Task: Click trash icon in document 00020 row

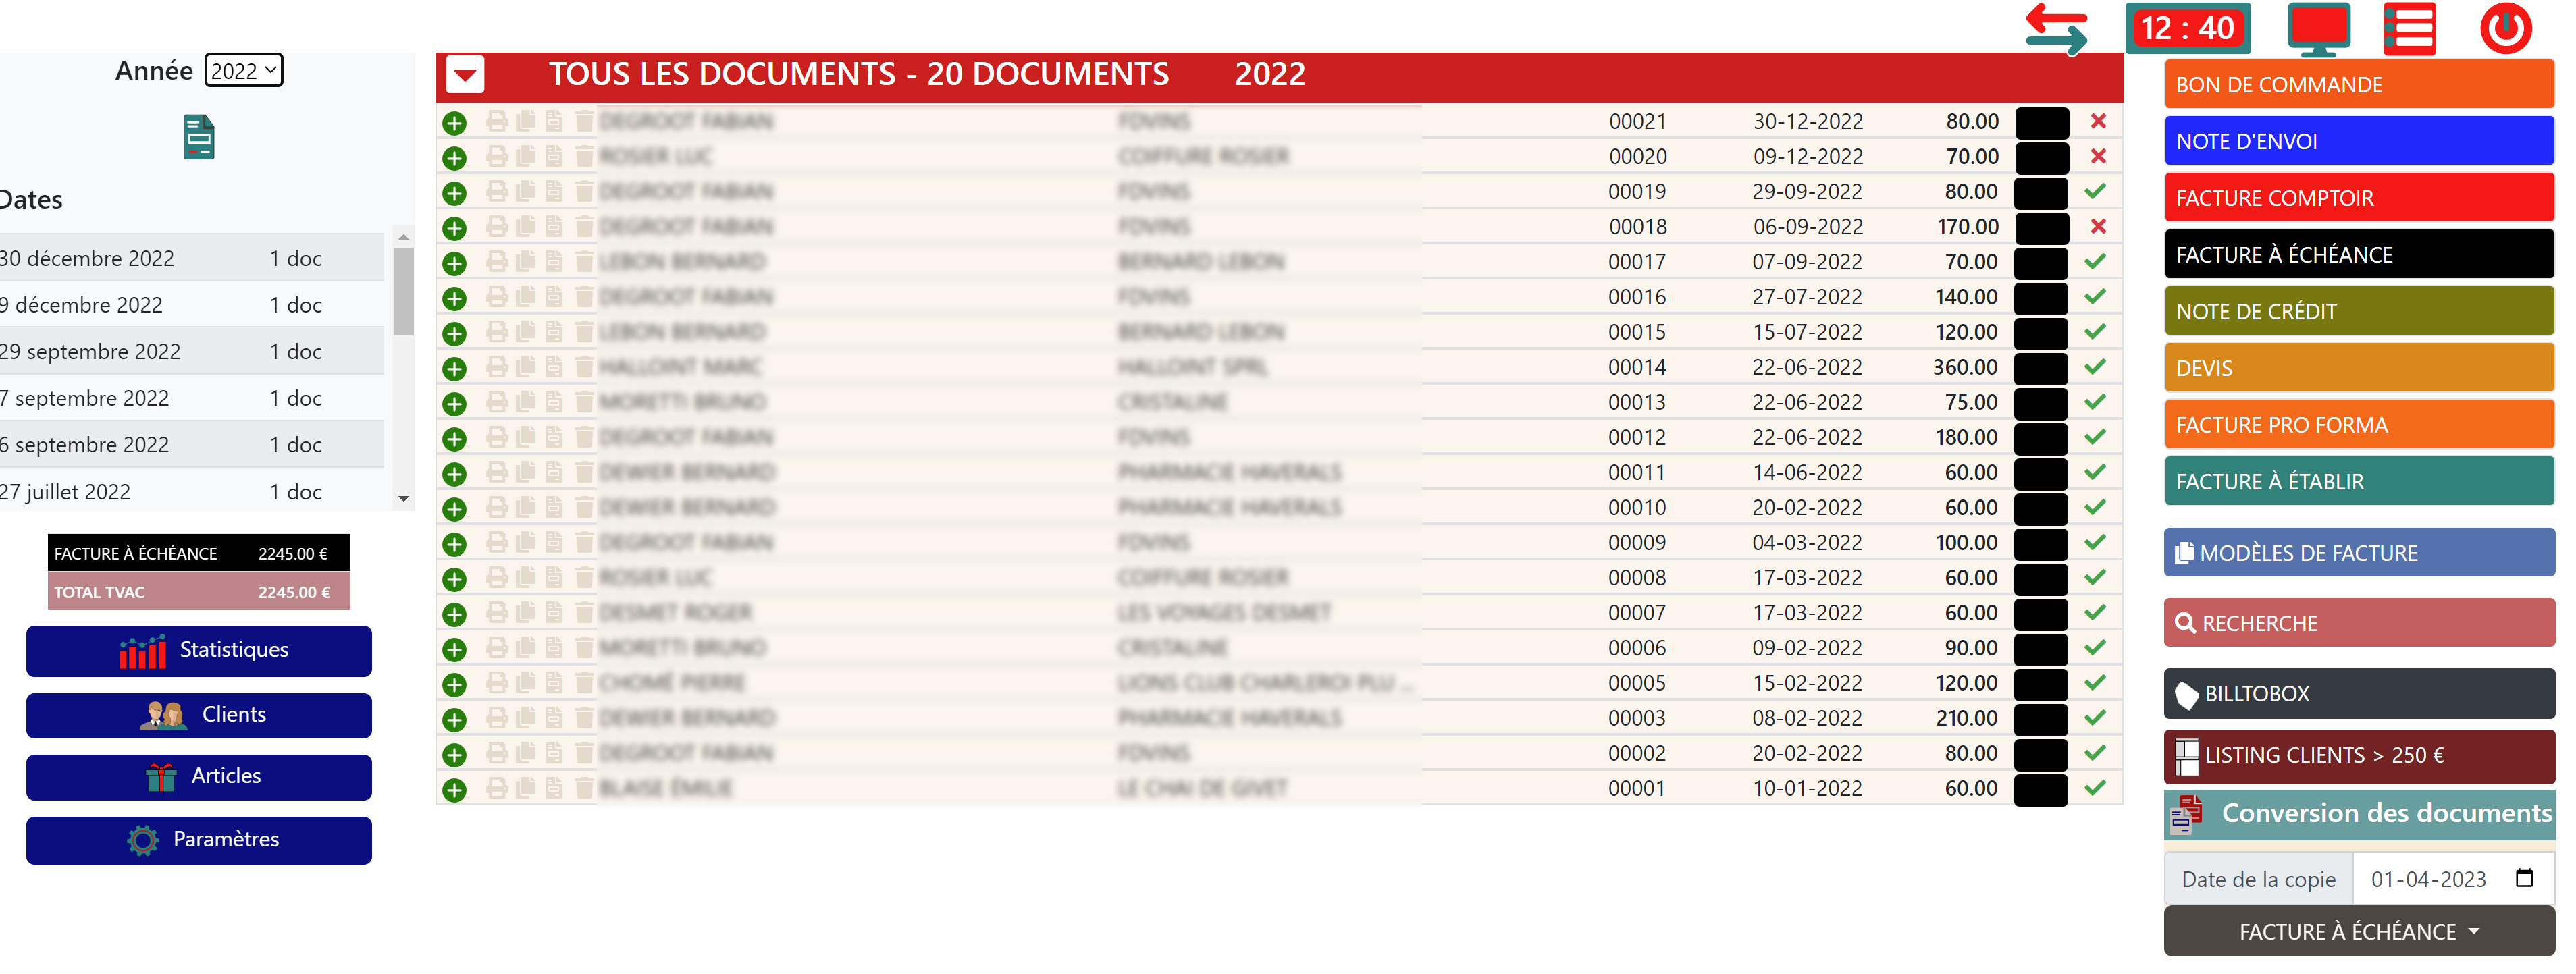Action: [584, 157]
